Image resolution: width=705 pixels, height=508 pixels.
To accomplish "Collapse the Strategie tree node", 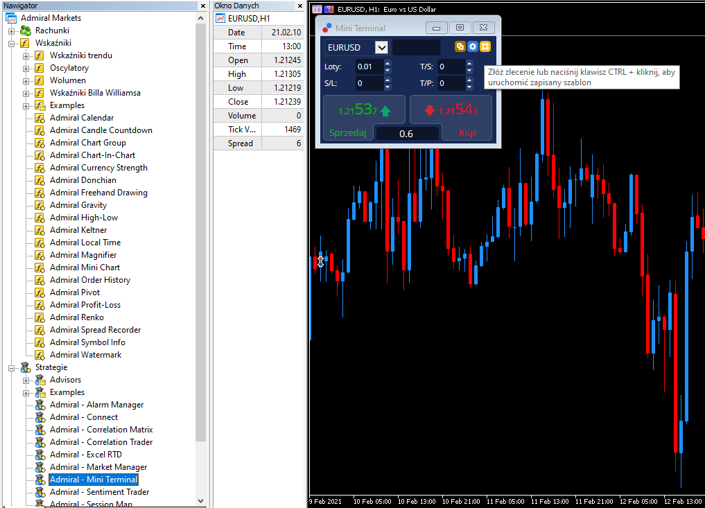I will click(11, 368).
